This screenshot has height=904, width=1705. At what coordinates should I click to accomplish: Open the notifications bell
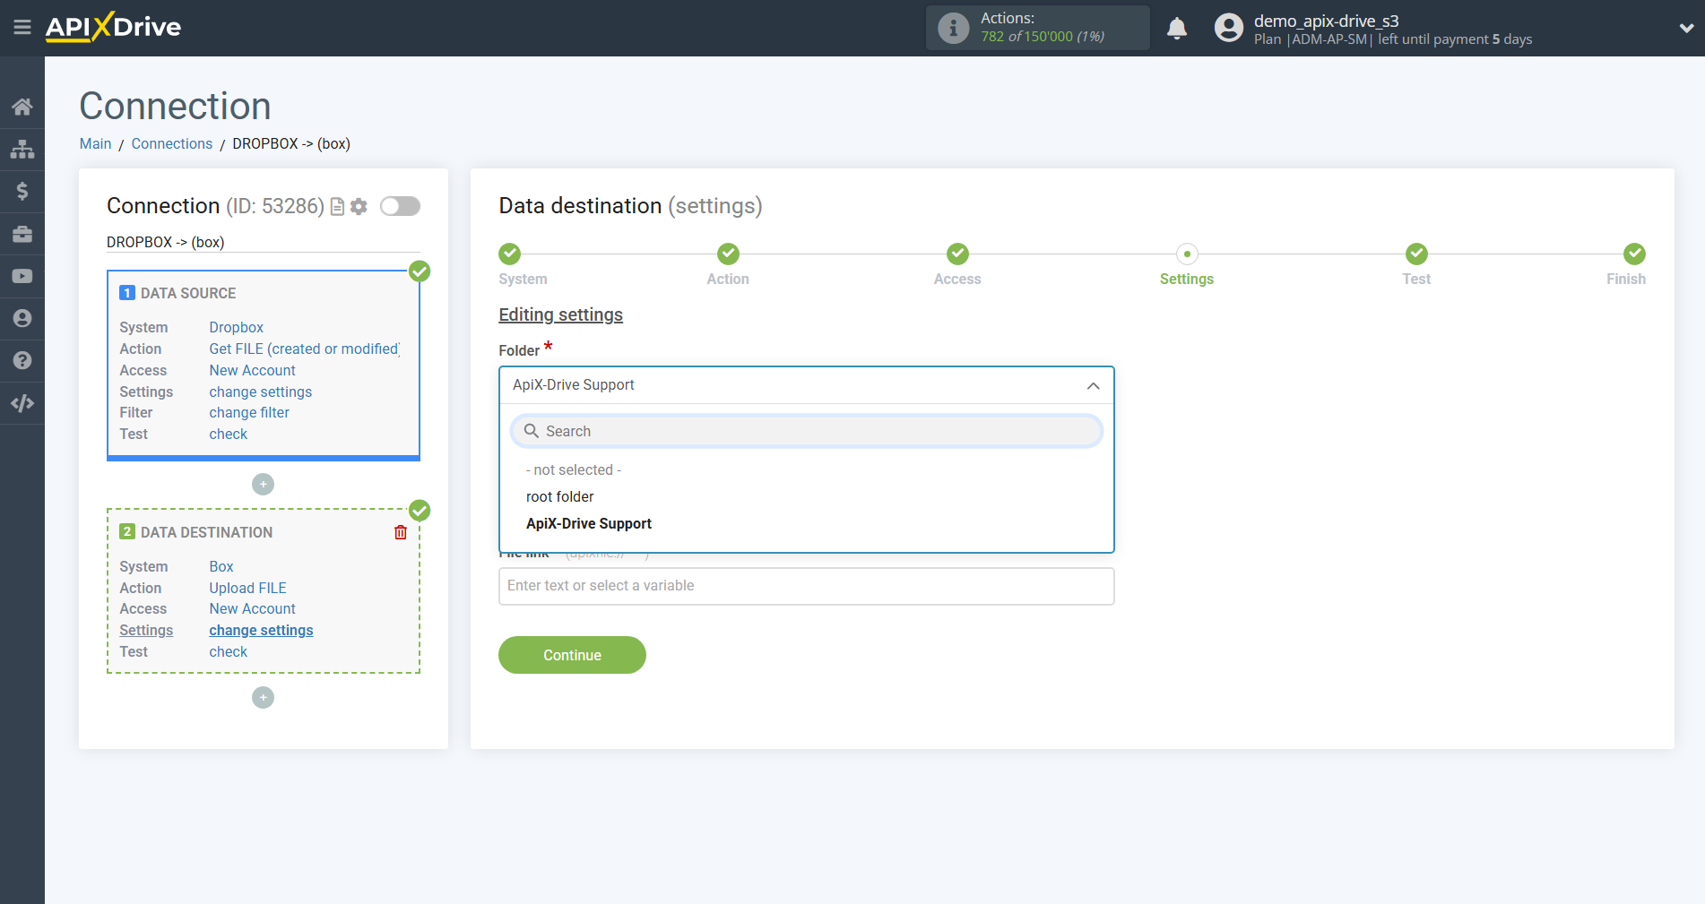click(1177, 29)
